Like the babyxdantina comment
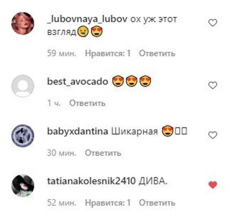This screenshot has height=217, width=237. pos(213,135)
